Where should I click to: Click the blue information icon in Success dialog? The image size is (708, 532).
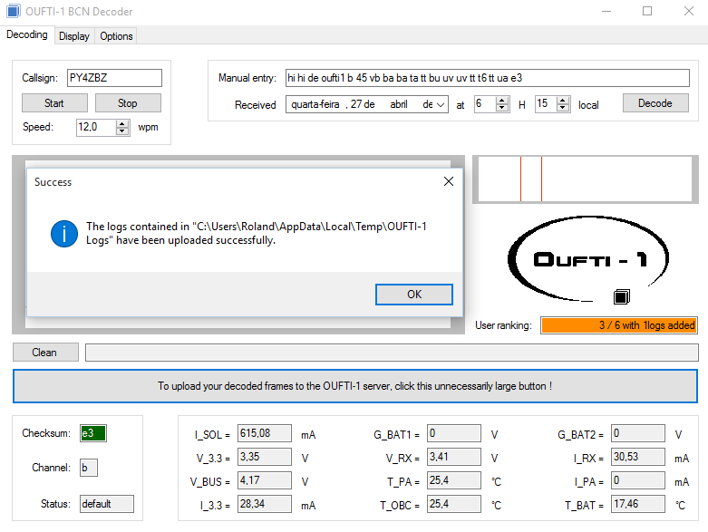(x=64, y=234)
